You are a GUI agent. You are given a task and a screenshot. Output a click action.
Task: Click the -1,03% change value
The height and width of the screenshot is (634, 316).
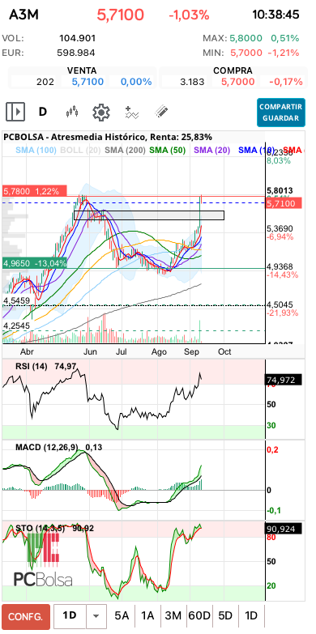[189, 15]
